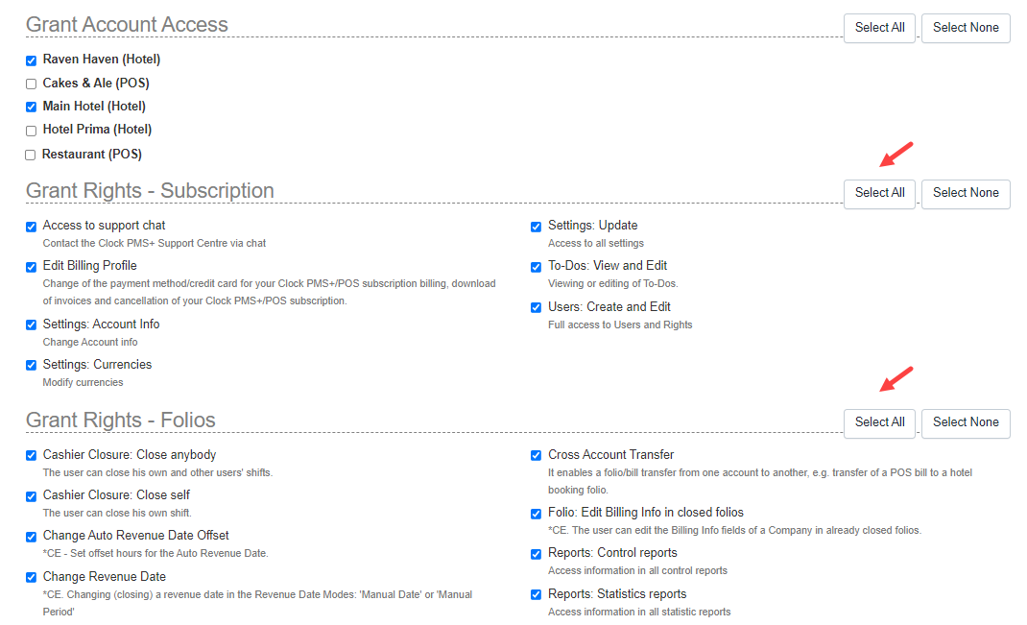This screenshot has width=1027, height=625.
Task: Uncheck the Raven Haven (Hotel) account
Action: (x=30, y=60)
